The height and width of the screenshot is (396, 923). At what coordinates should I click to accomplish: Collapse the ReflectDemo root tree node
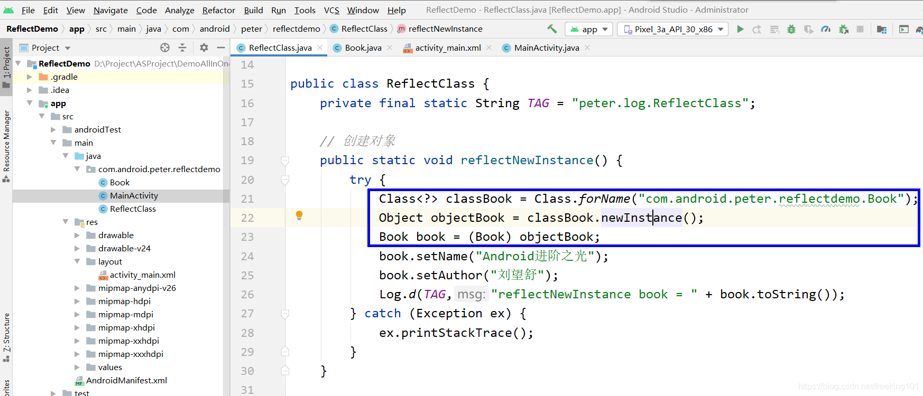[x=19, y=63]
